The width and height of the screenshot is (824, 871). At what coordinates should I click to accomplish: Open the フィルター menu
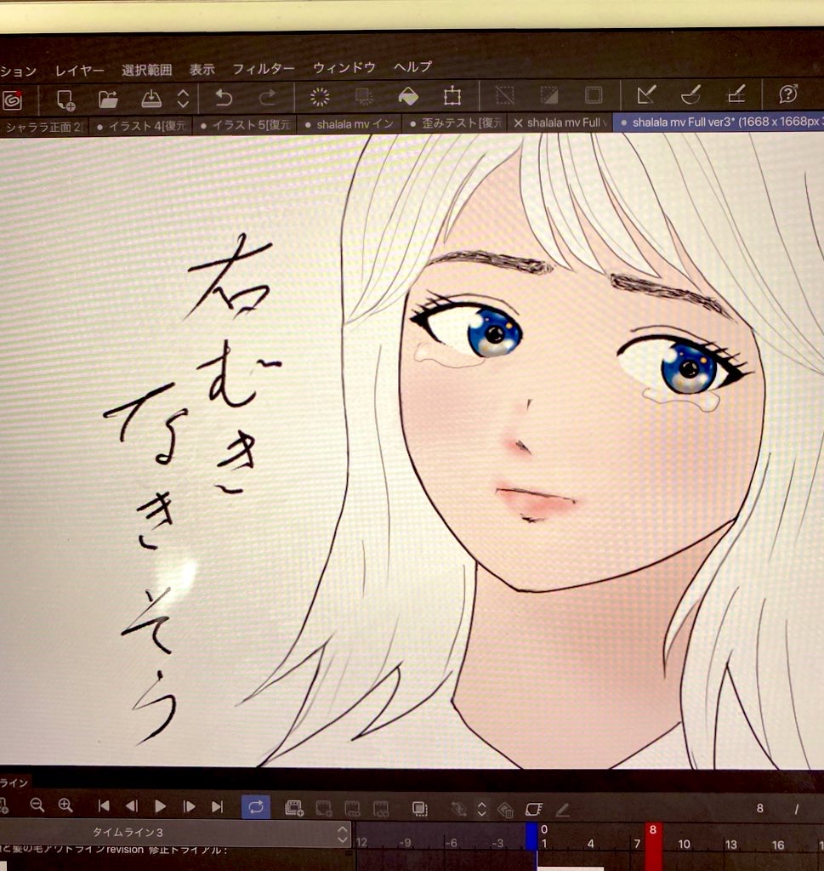click(x=264, y=69)
